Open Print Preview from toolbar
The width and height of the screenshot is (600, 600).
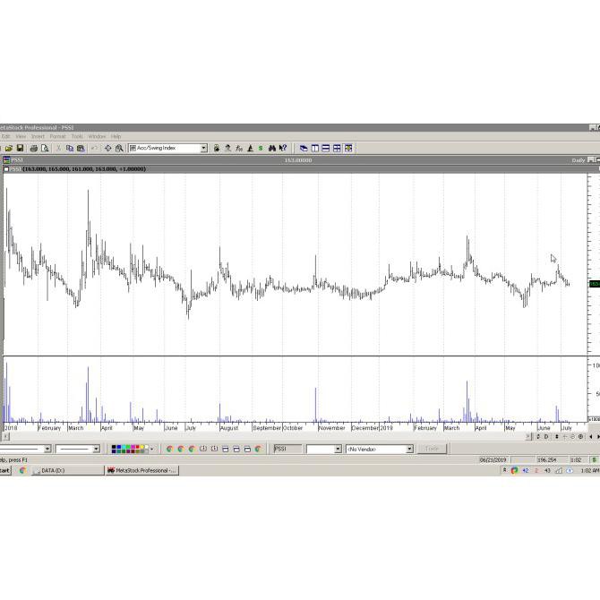pyautogui.click(x=45, y=148)
